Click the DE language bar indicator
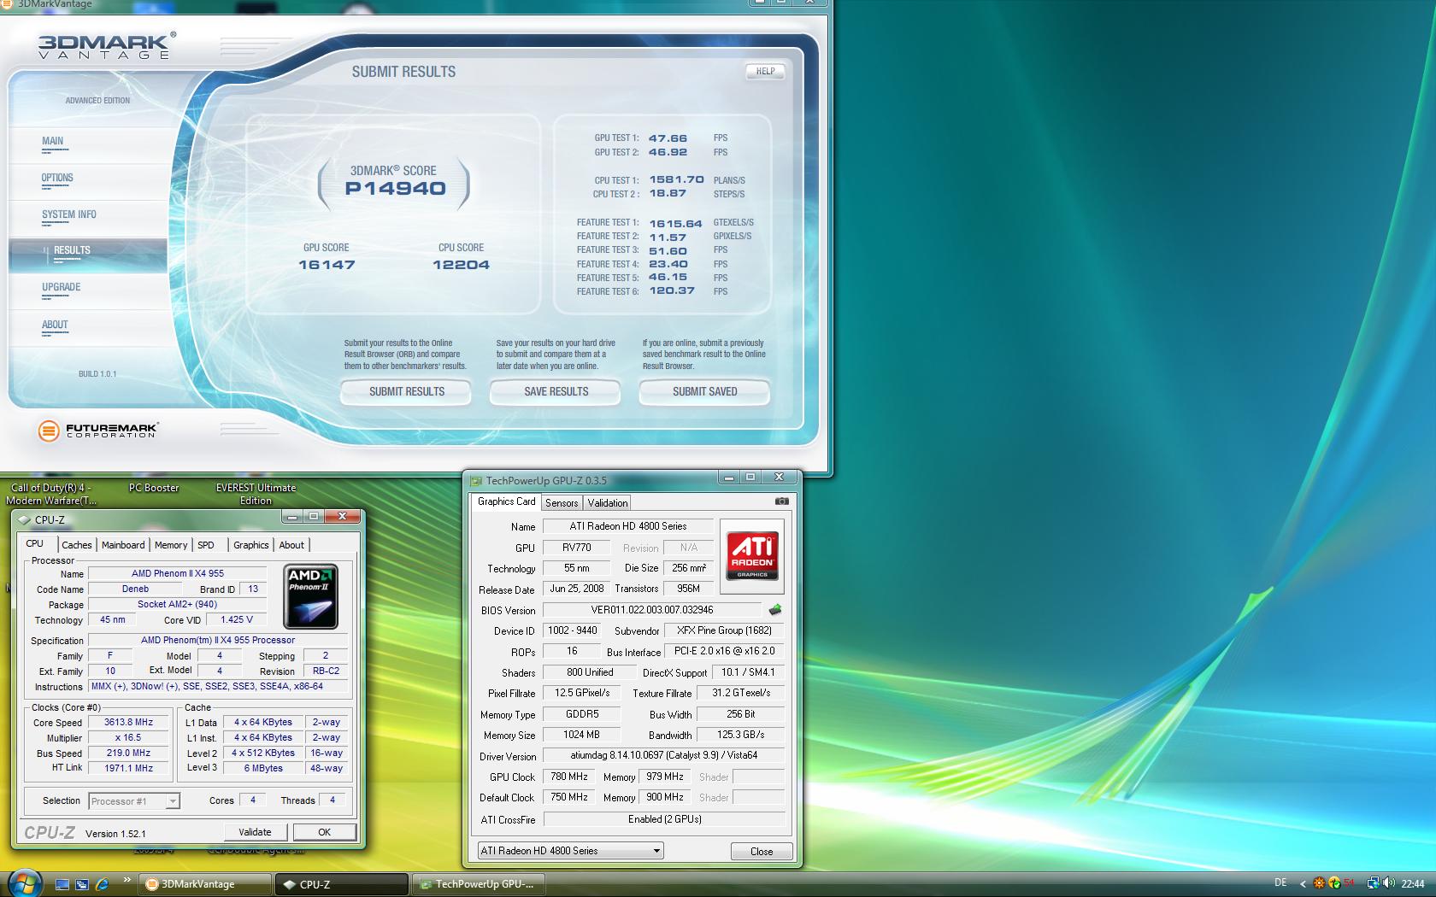Viewport: 1436px width, 897px height. (1280, 883)
